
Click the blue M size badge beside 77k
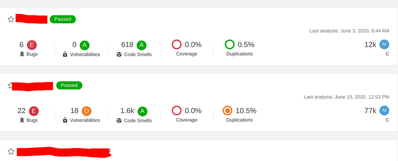pos(384,111)
